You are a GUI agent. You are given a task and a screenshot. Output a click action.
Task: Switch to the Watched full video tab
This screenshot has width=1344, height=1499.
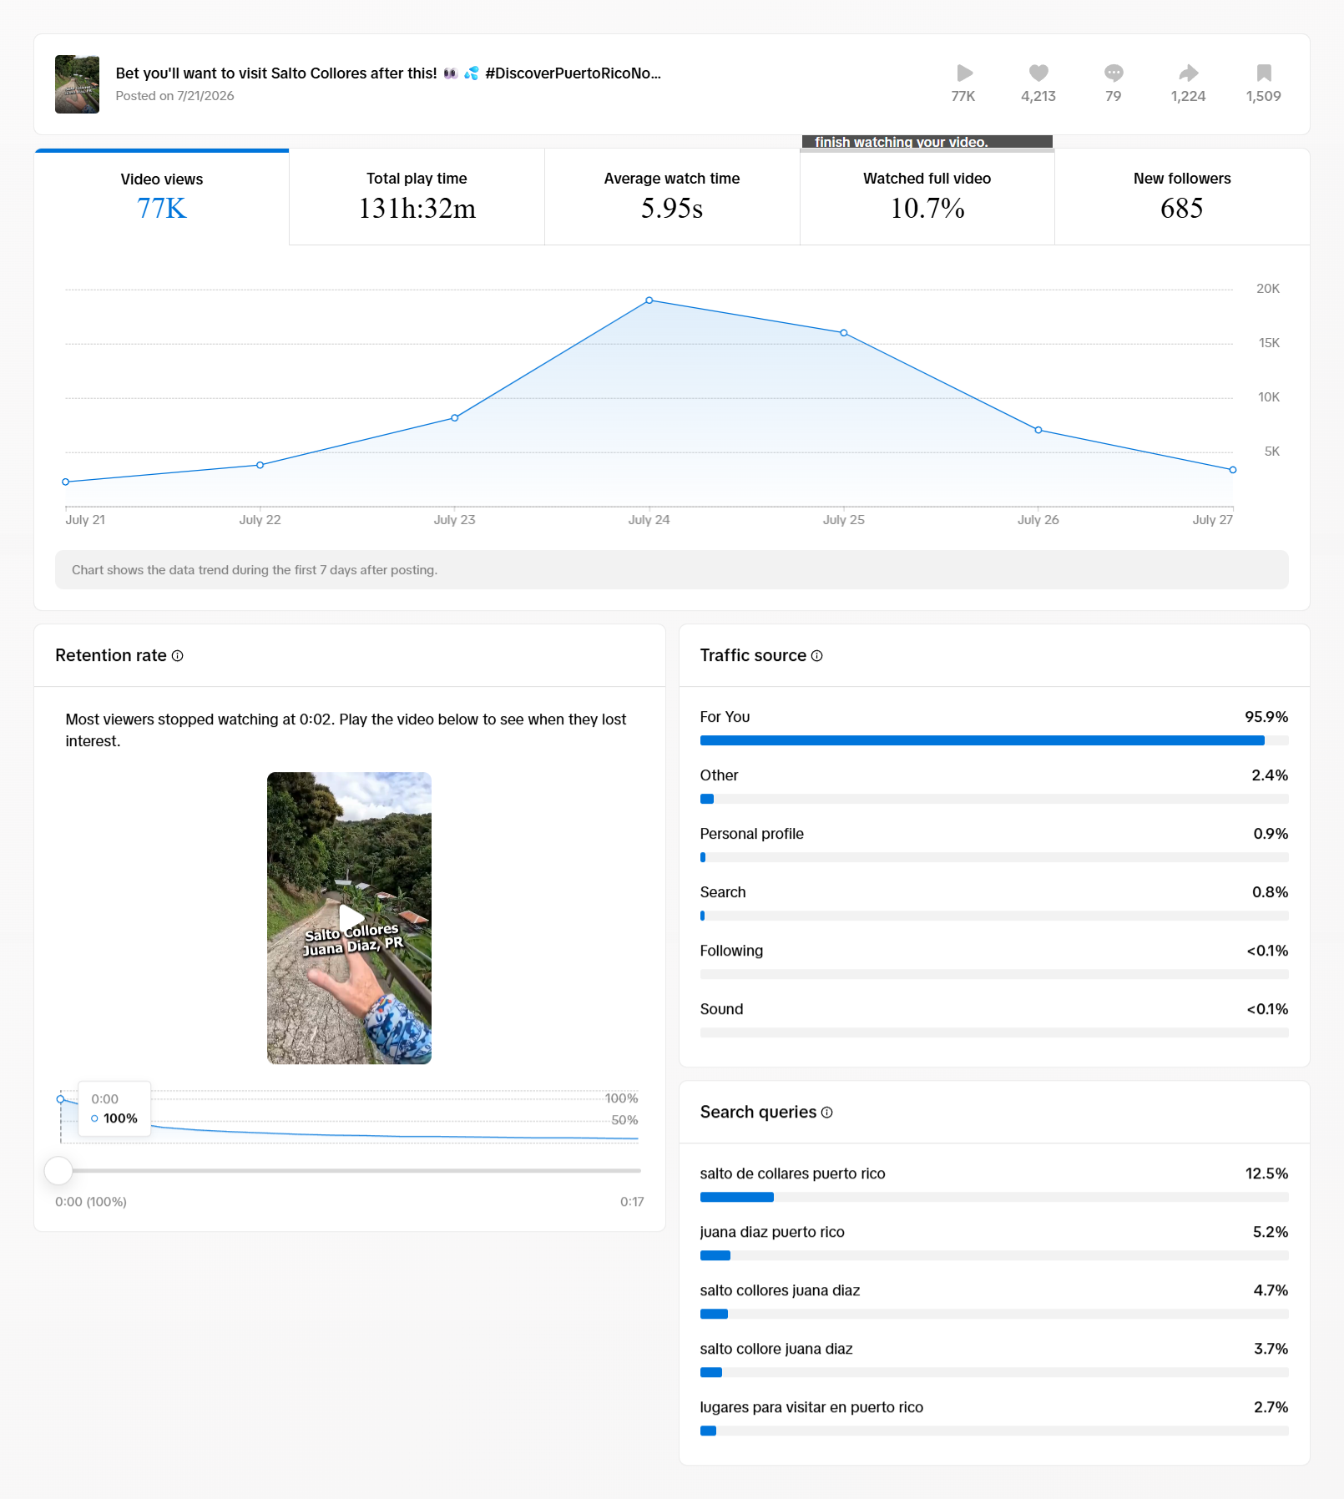tap(927, 197)
